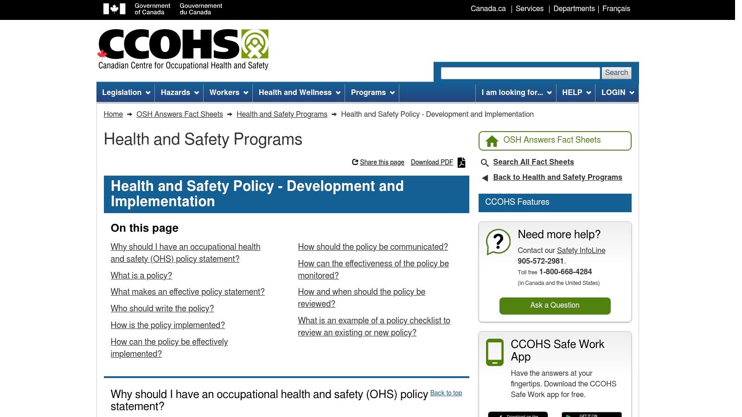Open OSH Answers Fact Sheets breadcrumb

pos(179,114)
